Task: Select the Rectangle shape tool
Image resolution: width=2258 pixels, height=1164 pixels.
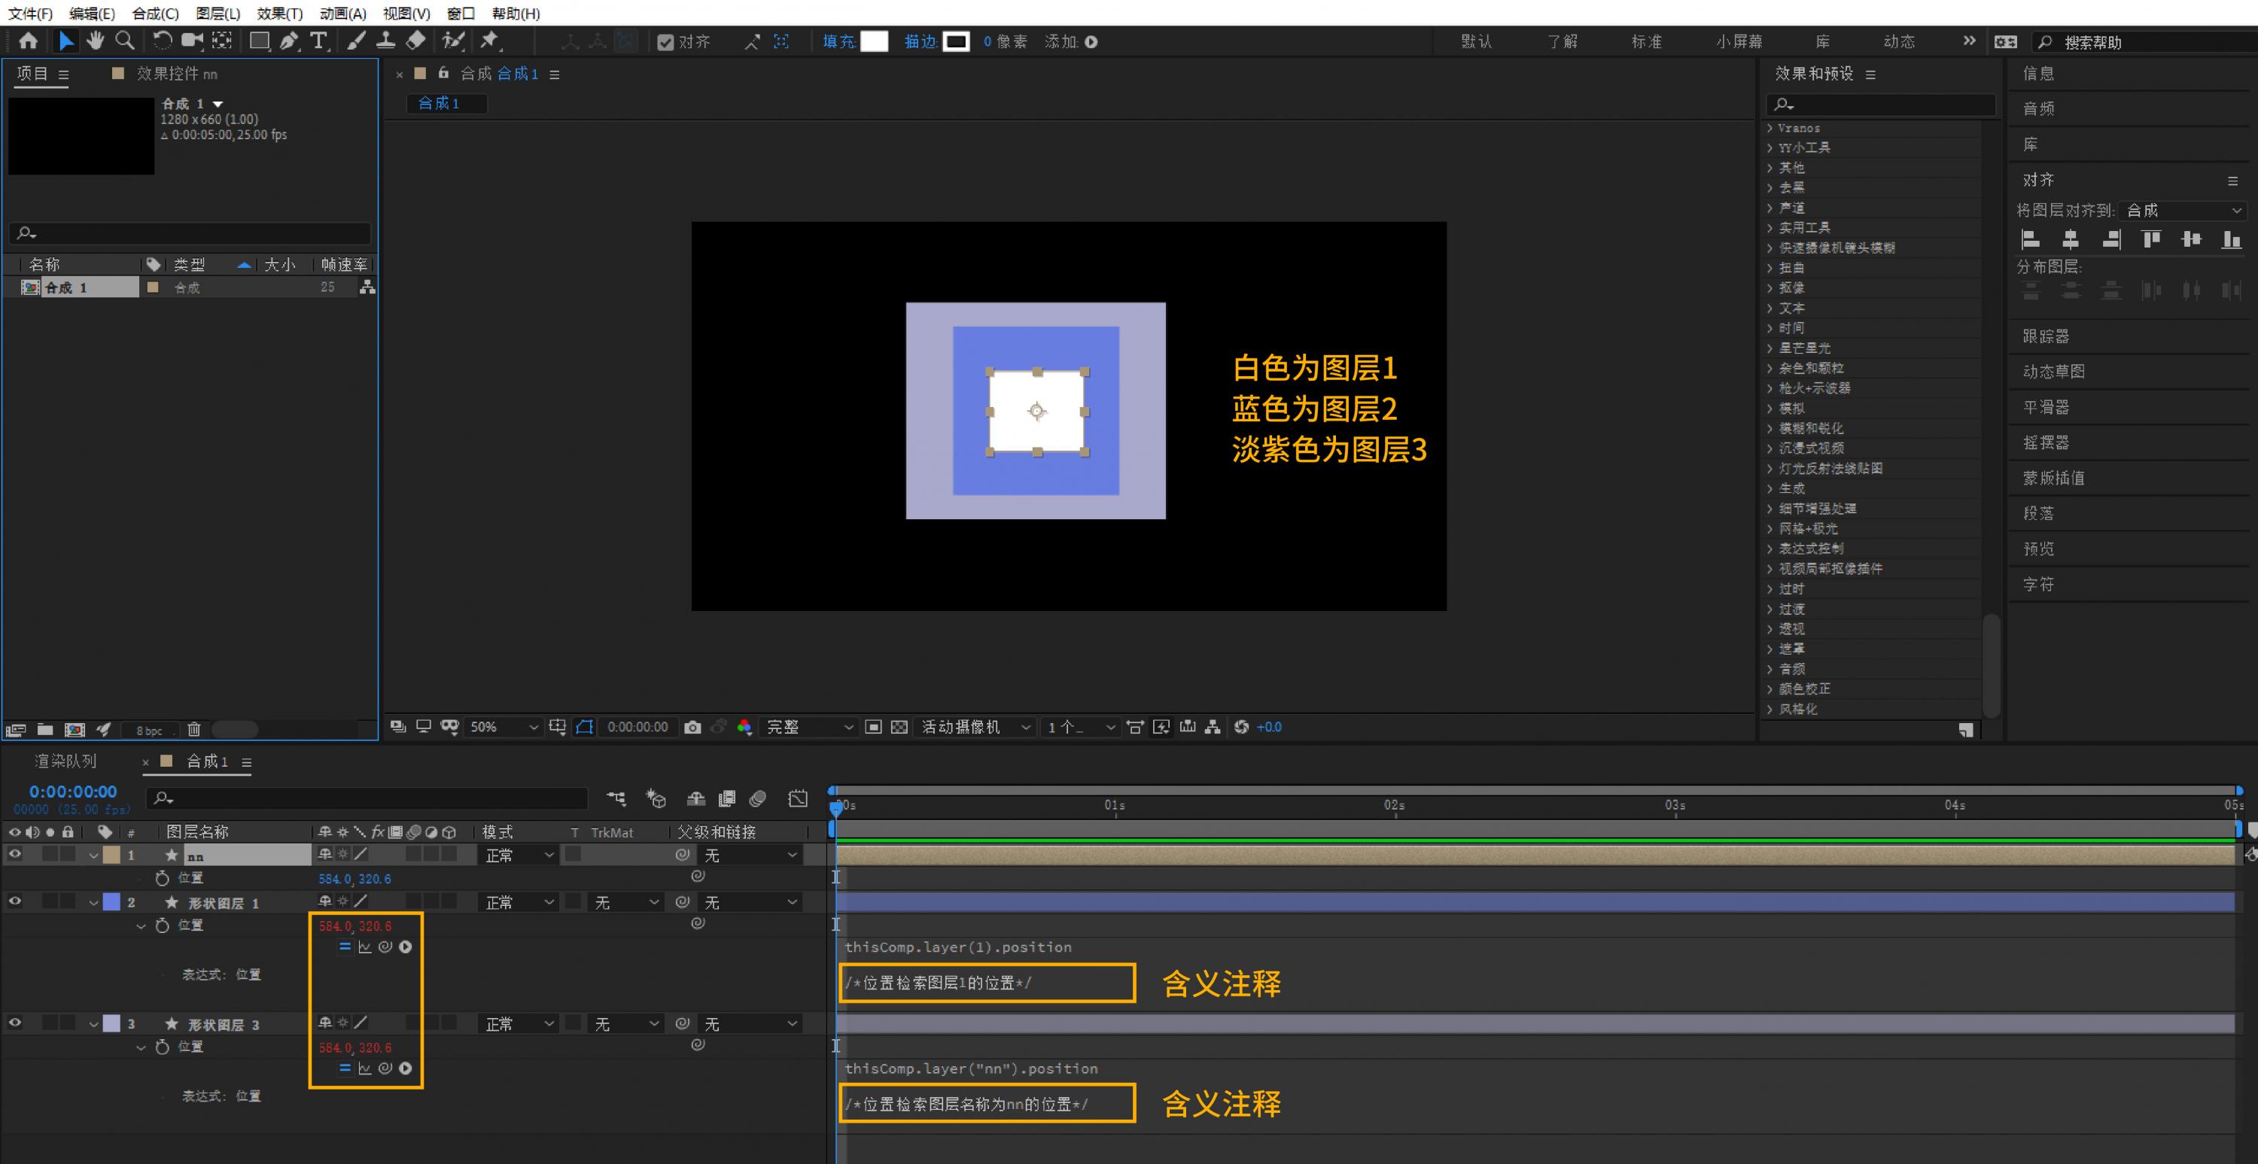Action: (260, 41)
